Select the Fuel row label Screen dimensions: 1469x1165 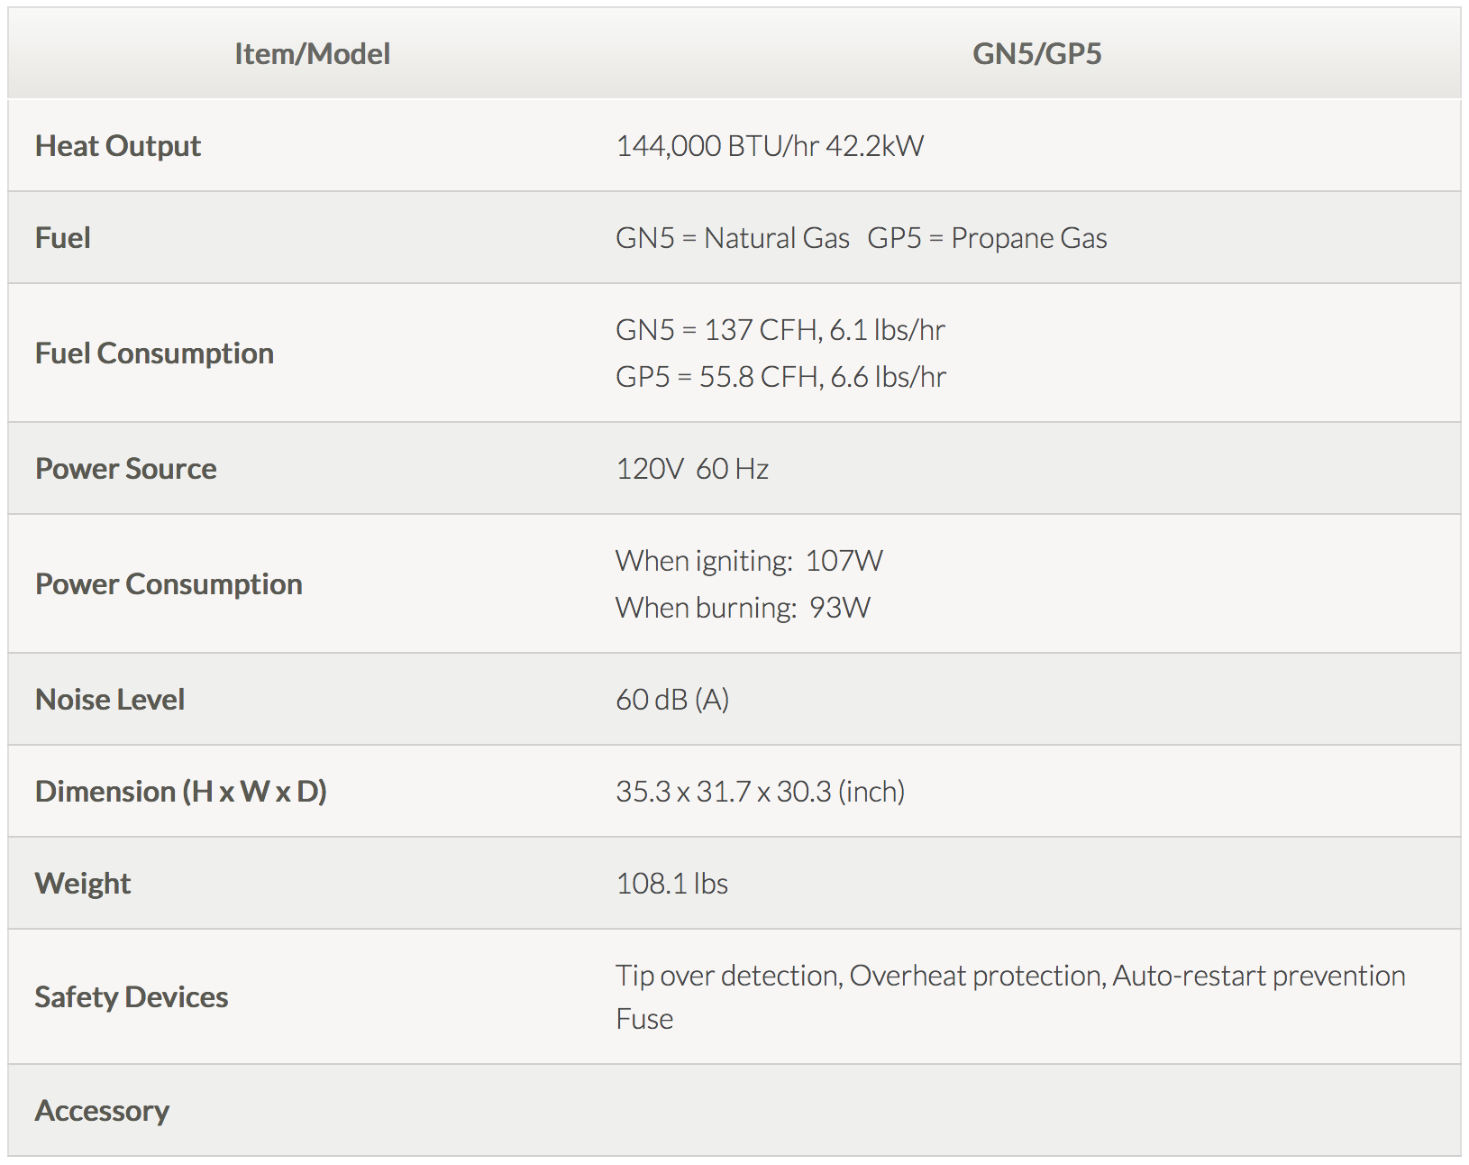(63, 238)
